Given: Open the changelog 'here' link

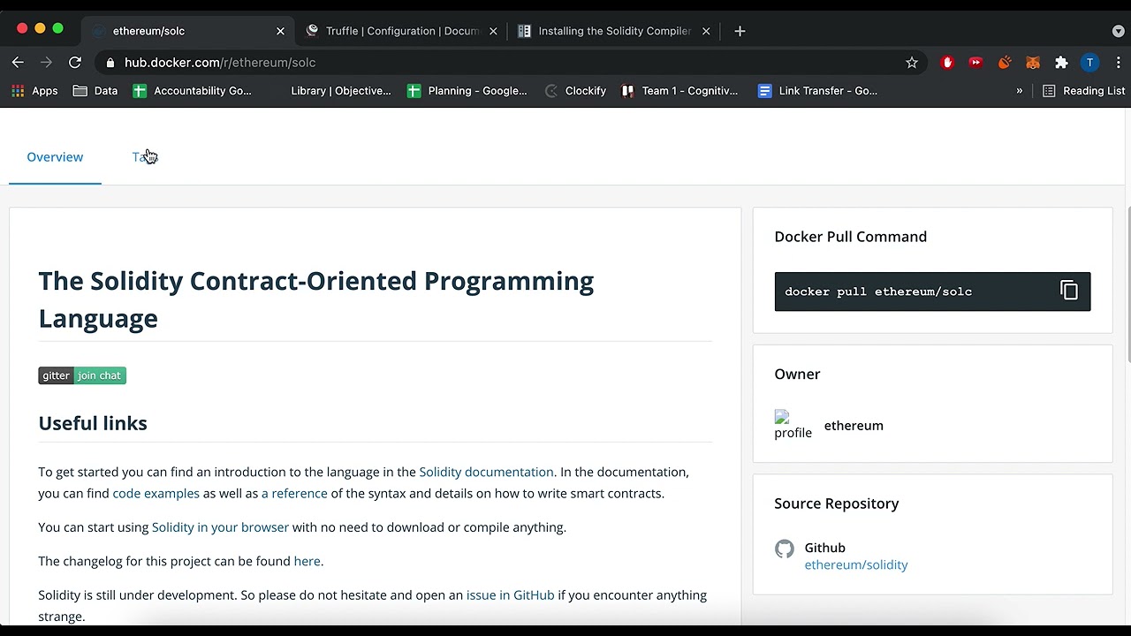Looking at the screenshot, I should tap(307, 561).
